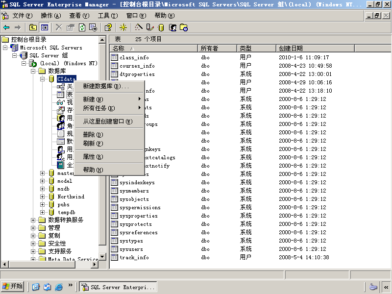Collapse the CIdata database node
This screenshot has width=392, height=294.
[42, 79]
